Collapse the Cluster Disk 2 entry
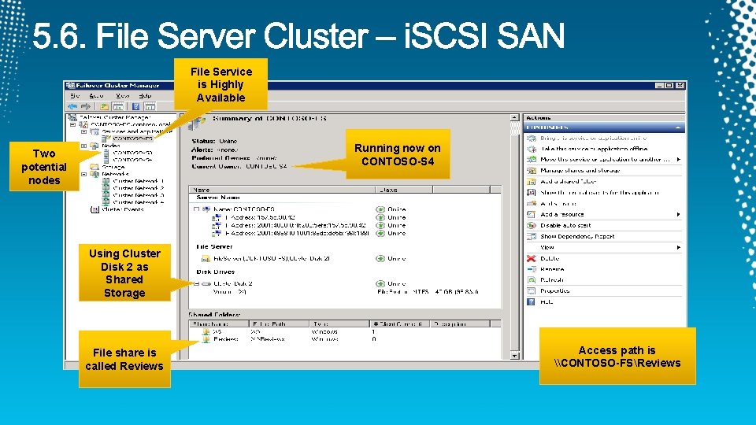The image size is (756, 425). (x=197, y=284)
